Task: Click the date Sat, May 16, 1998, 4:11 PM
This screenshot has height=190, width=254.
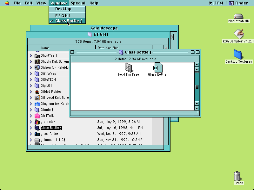Action: coord(120,128)
